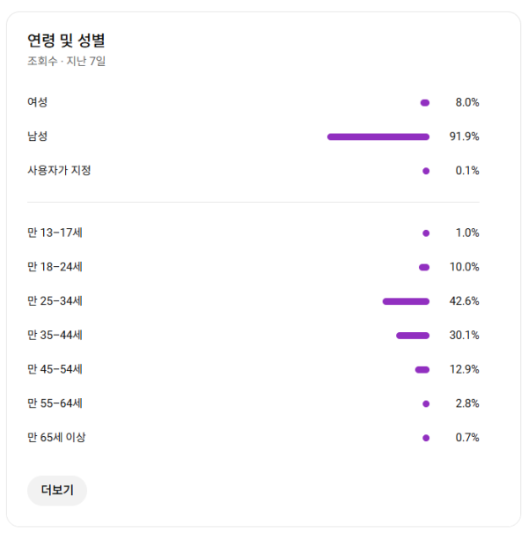
Task: Click the purple dot for 여성
Action: coord(425,103)
